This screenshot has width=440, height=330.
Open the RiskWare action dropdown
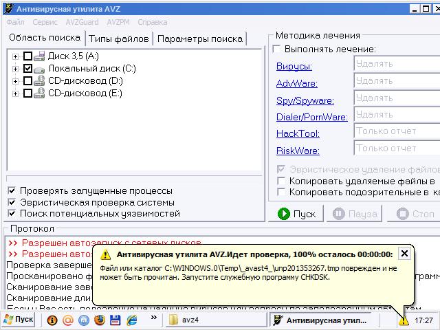coord(397,148)
